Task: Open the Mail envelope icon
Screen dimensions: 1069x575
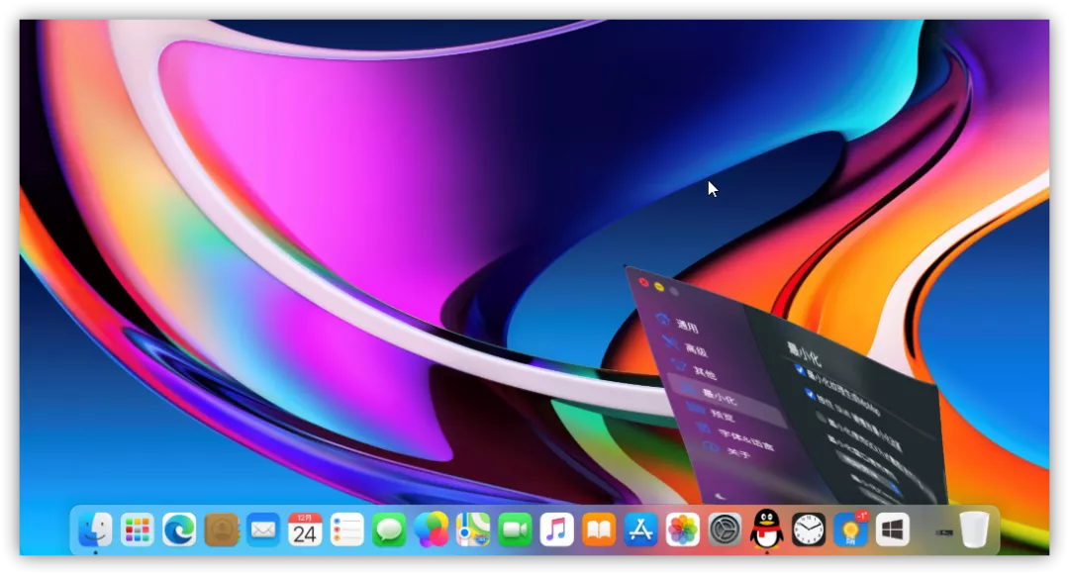Action: pyautogui.click(x=263, y=529)
